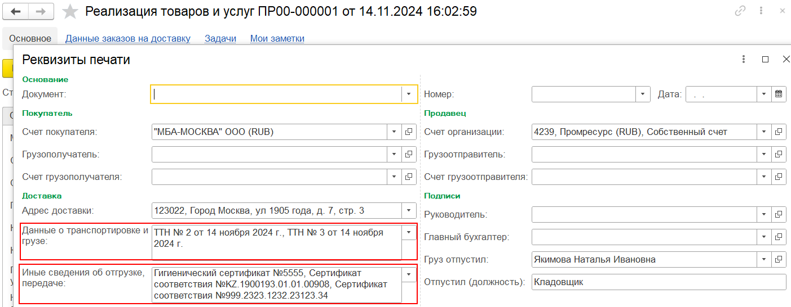Open the Руководитель record icon

(x=779, y=215)
